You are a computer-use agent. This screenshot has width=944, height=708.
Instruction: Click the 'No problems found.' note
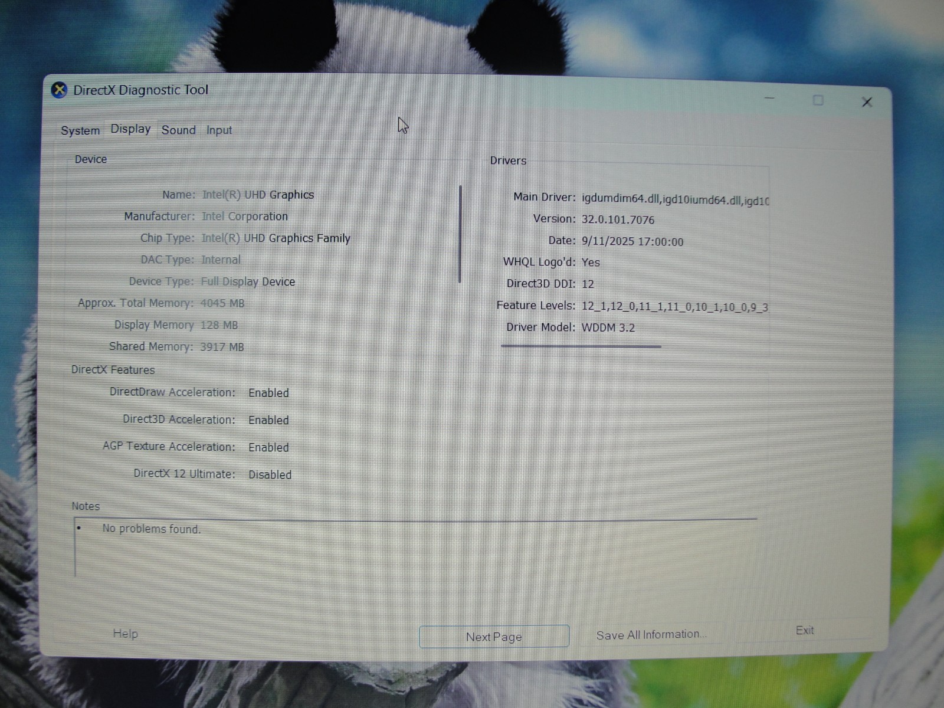[x=152, y=529]
